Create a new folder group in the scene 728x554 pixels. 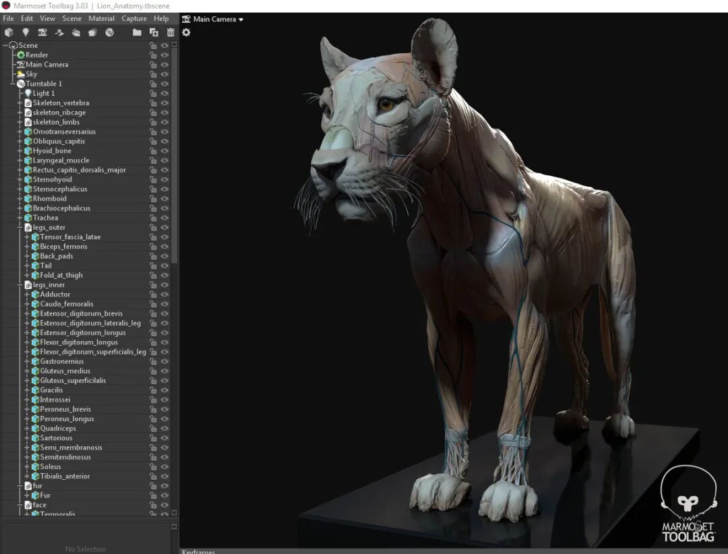(137, 32)
